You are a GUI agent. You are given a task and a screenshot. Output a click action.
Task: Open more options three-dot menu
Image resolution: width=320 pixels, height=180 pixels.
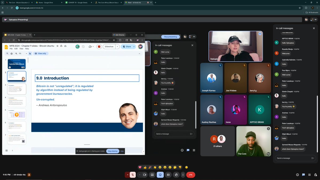coord(183,175)
